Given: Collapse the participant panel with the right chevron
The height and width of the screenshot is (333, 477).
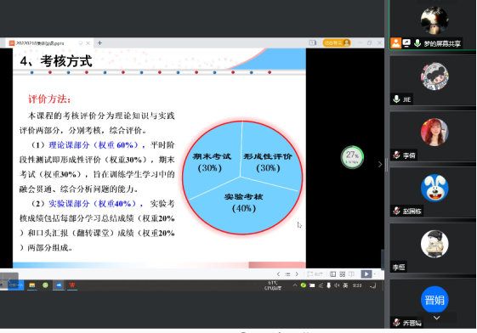Looking at the screenshot, I should pos(380,164).
